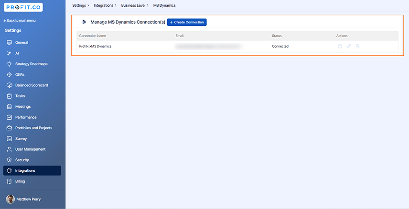Click Manage MS Dynamics Connection(s) title
Viewport: 409px width, 209px height.
[x=128, y=22]
